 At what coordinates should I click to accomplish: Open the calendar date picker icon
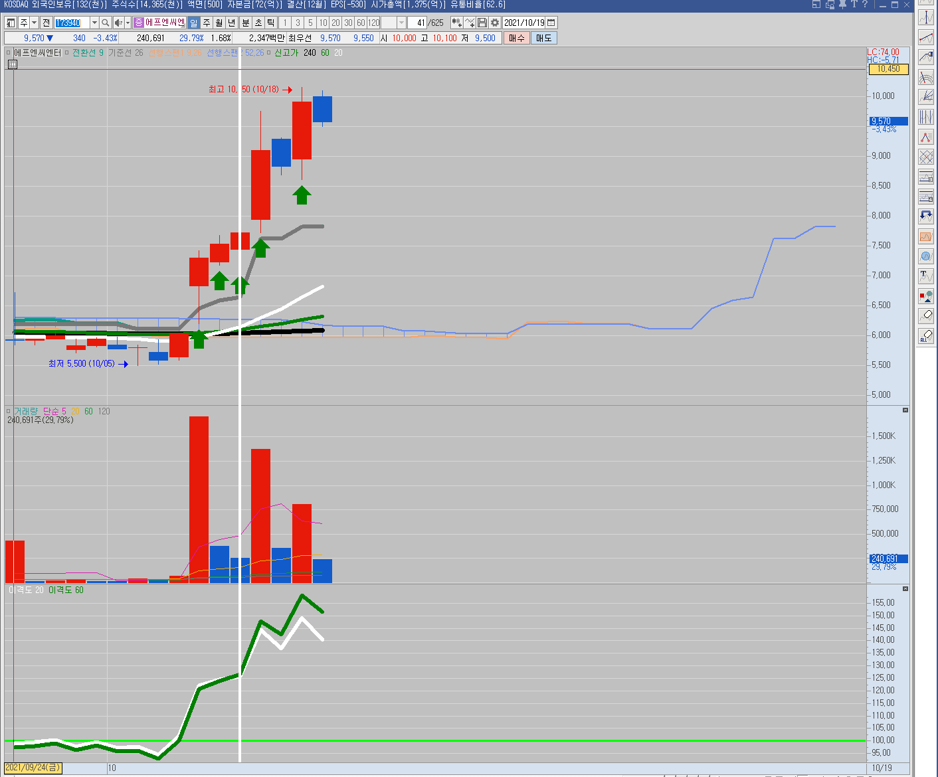pos(551,23)
